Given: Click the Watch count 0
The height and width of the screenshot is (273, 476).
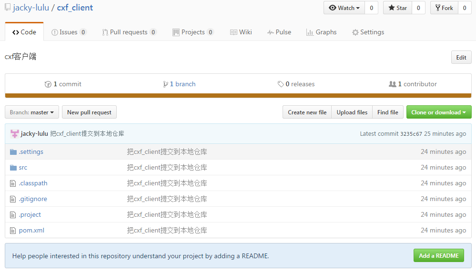Looking at the screenshot, I should (372, 8).
